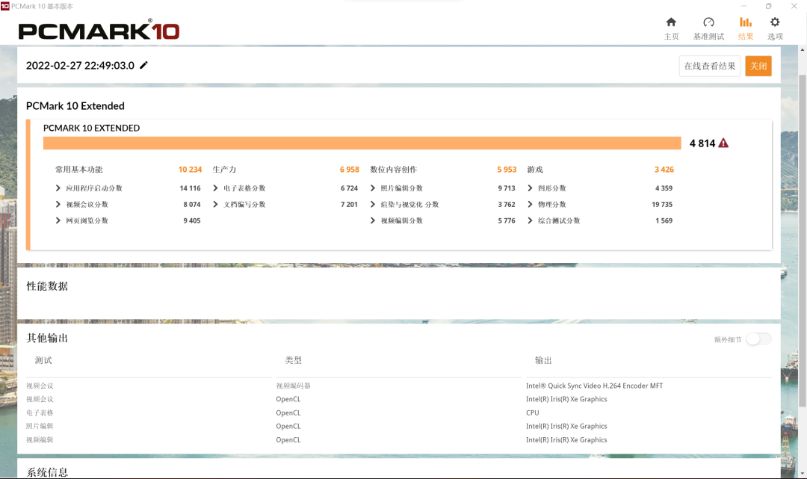Click the pencil edit icon beside the date
Image resolution: width=807 pixels, height=479 pixels.
143,65
